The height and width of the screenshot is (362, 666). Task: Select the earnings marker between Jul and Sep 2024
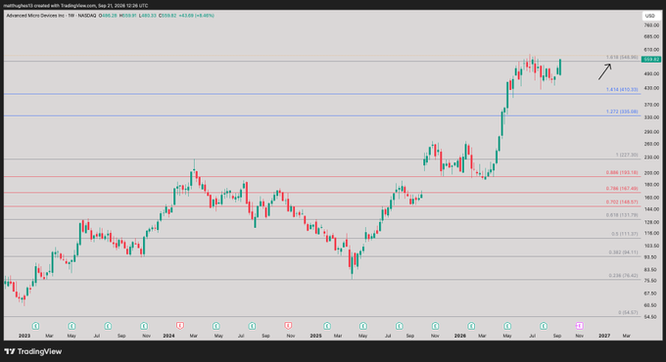click(x=253, y=326)
